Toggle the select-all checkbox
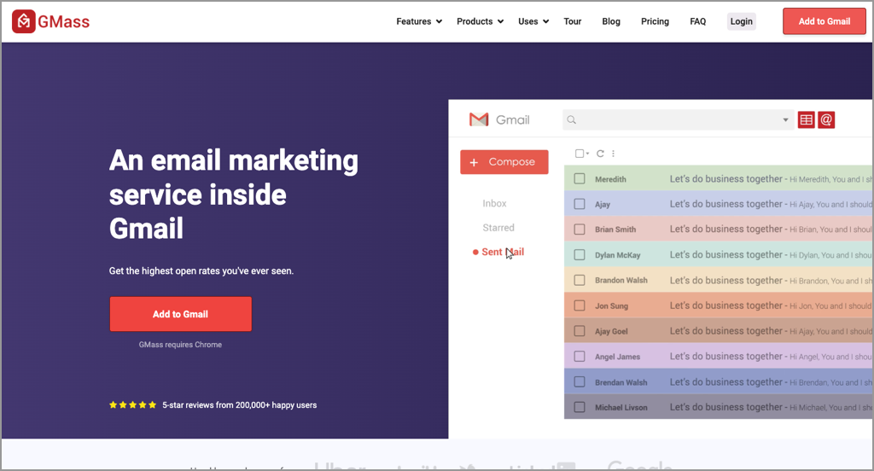 tap(580, 154)
